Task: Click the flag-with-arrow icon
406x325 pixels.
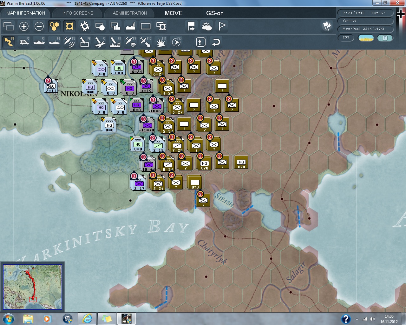Action: pos(191,26)
